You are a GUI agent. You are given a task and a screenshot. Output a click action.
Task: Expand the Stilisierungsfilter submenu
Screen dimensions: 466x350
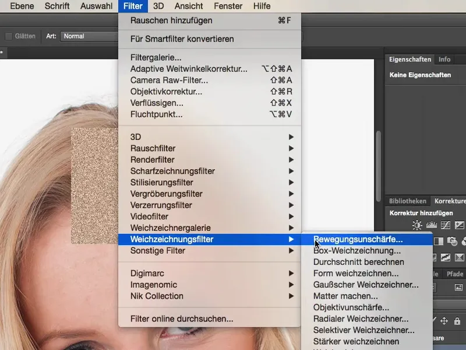pos(210,183)
